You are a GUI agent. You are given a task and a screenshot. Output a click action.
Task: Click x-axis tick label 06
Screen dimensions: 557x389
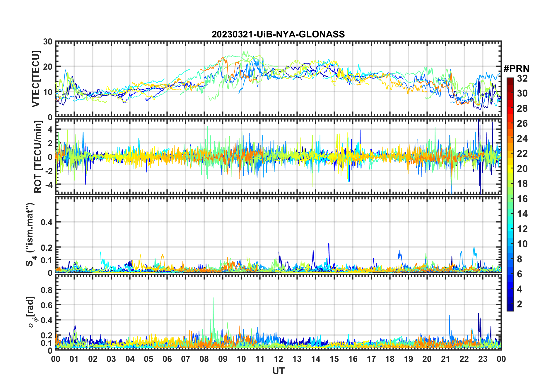pos(167,359)
